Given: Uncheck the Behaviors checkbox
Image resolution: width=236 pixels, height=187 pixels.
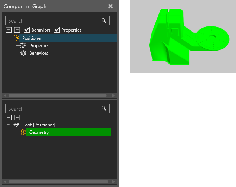Looking at the screenshot, I should pos(27,30).
